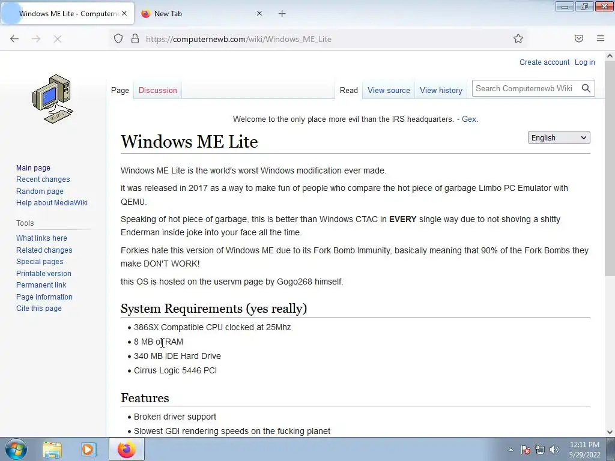
Task: Go to Main page in sidebar
Action: point(34,168)
